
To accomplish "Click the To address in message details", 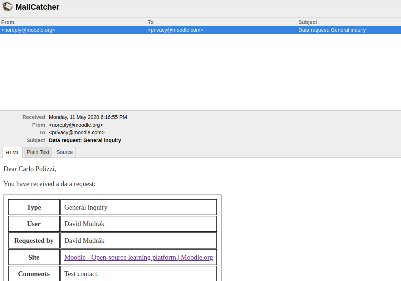I will coord(77,132).
